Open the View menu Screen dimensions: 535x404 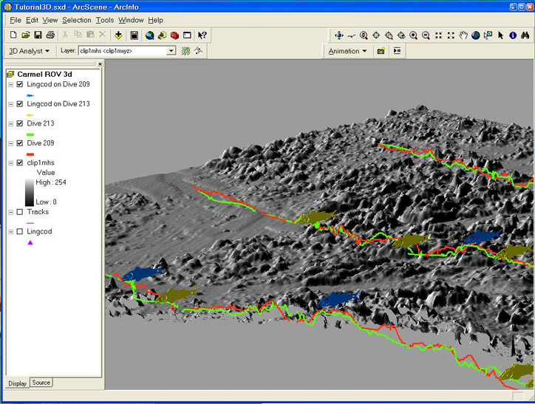pyautogui.click(x=50, y=20)
